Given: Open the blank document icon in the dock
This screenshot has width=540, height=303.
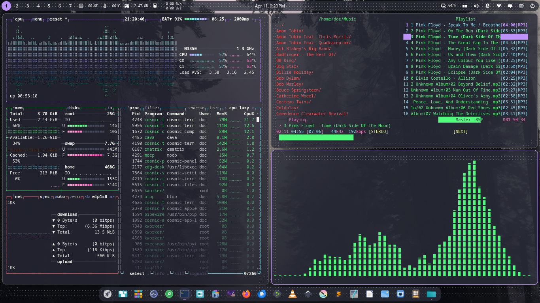Looking at the screenshot, I should click(x=370, y=294).
